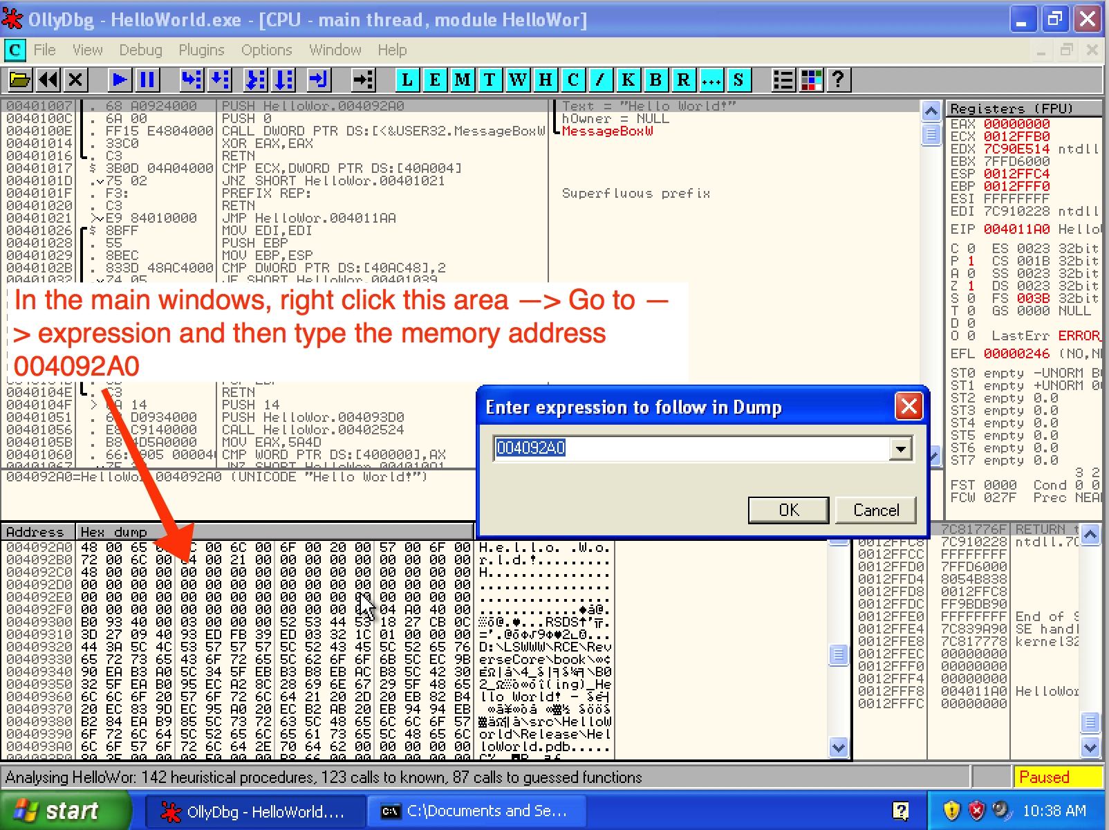This screenshot has width=1109, height=830.
Task: Show Log window with L button
Action: coord(407,80)
